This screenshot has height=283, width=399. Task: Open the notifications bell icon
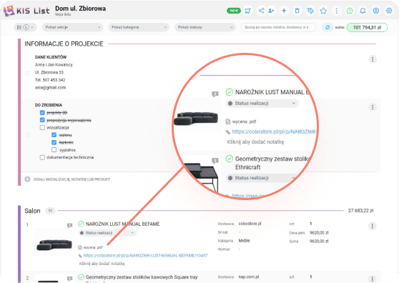click(363, 11)
